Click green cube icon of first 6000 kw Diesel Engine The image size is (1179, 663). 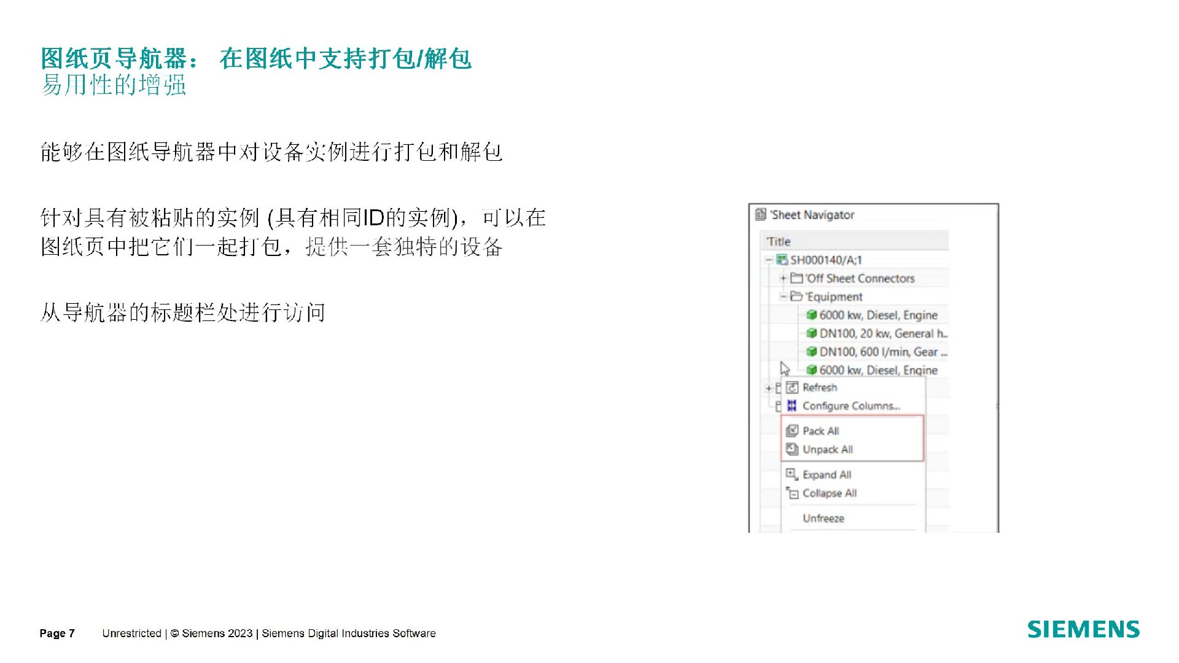point(812,315)
